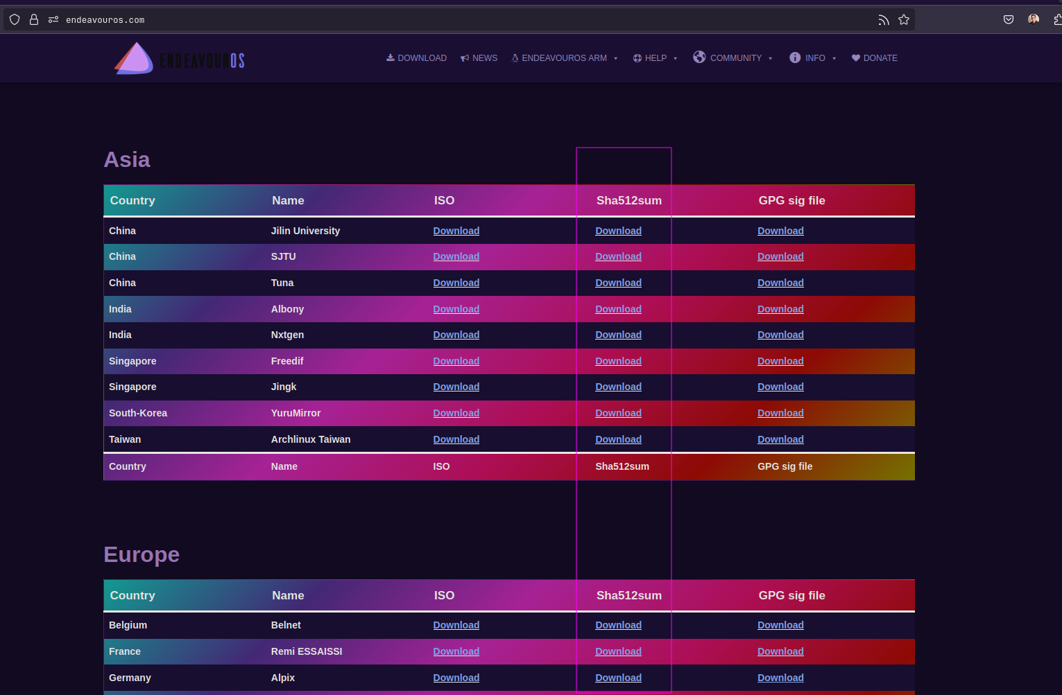The image size is (1062, 695).
Task: Click the RSS feed icon
Action: coord(883,19)
